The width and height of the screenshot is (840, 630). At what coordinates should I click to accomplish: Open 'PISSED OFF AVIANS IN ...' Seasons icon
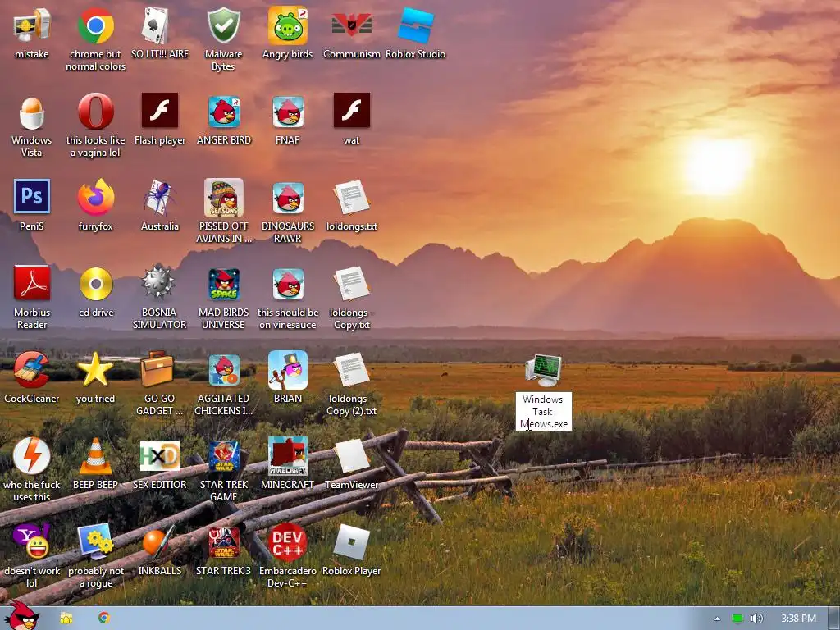click(223, 198)
